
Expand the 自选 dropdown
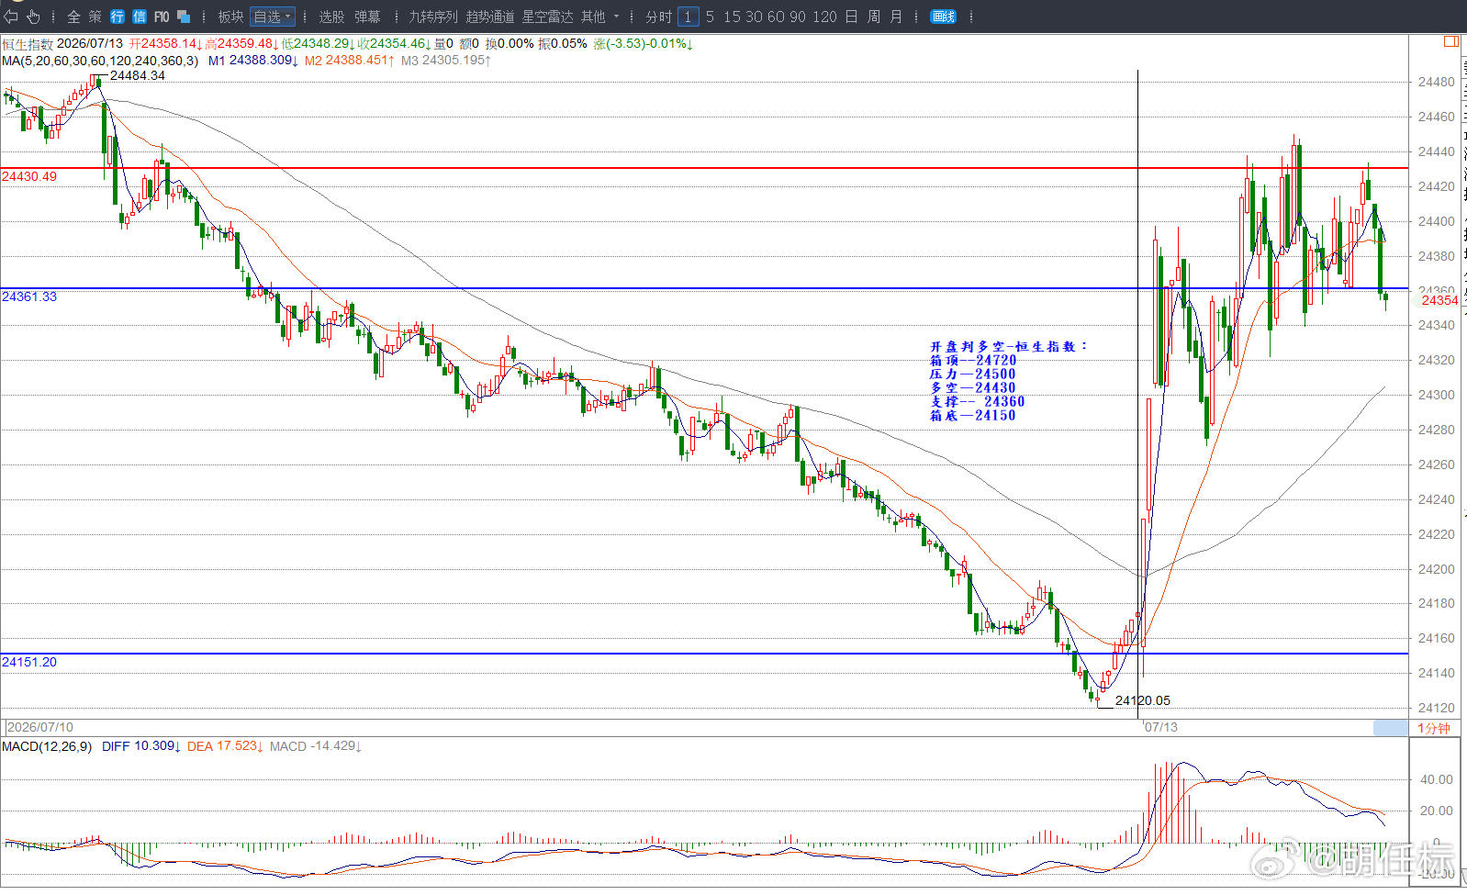tap(273, 17)
